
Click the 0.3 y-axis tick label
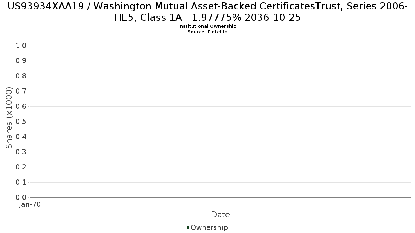[21, 152]
